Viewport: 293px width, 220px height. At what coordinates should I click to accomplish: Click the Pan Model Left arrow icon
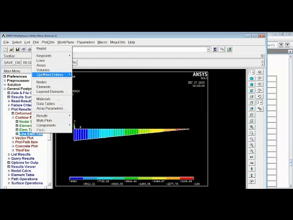pyautogui.click(x=251, y=157)
